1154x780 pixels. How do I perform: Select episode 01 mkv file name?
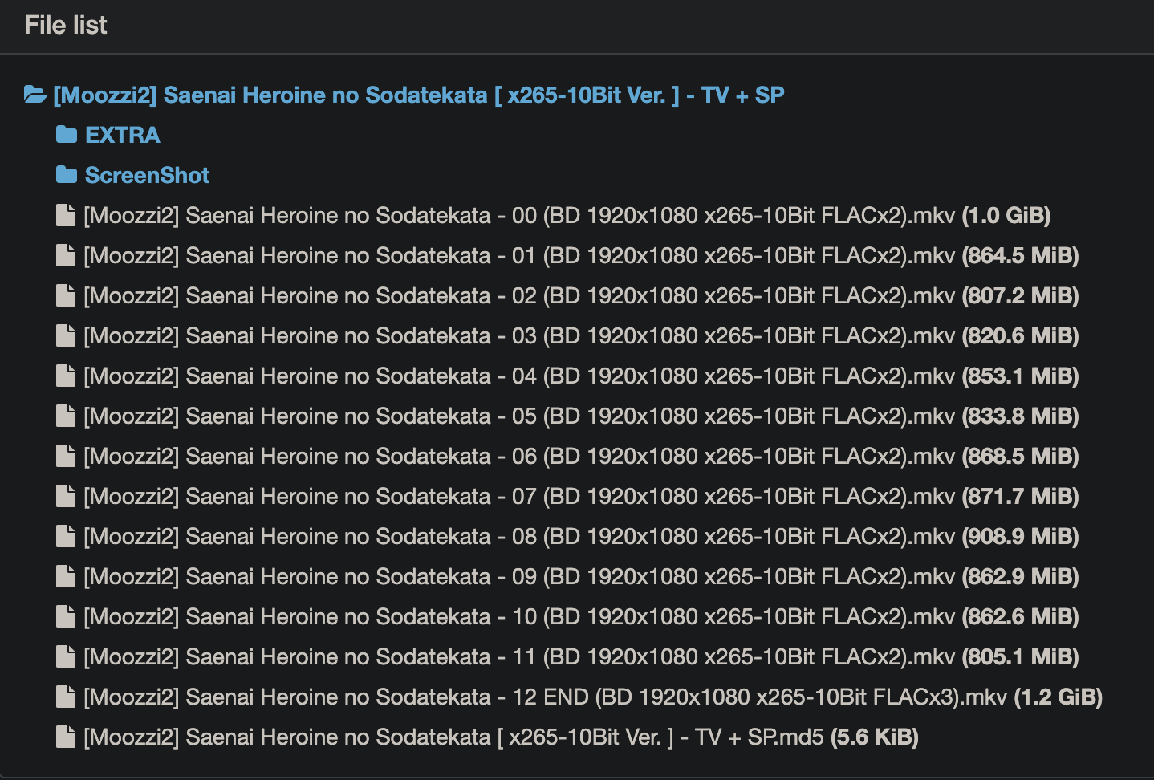[x=518, y=255]
